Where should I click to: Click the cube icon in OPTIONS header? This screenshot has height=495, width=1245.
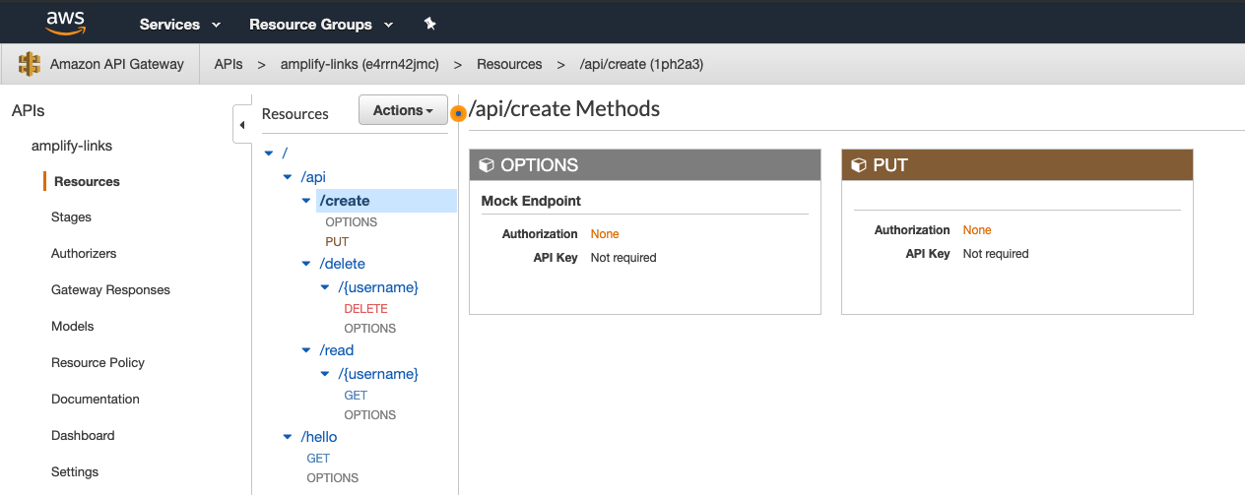click(487, 165)
